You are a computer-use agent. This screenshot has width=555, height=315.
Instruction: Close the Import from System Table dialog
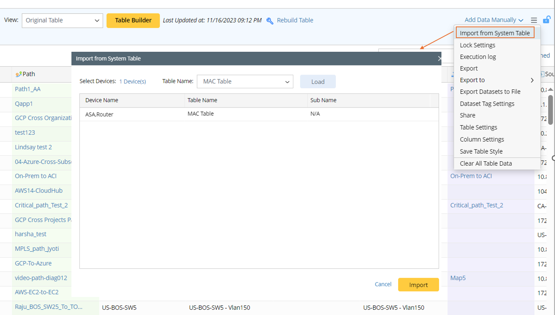point(440,58)
